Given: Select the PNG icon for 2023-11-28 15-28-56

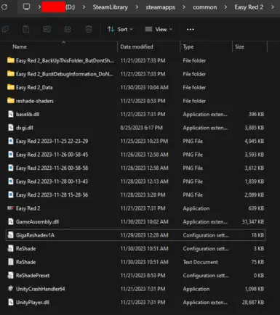Looking at the screenshot, I should 11,195.
